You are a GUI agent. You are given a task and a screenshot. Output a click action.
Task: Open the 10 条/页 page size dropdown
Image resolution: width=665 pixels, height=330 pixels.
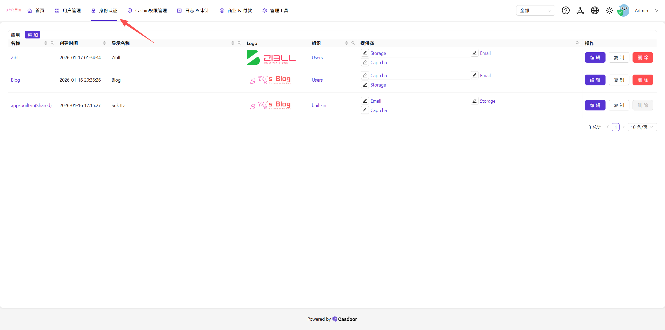[x=642, y=127]
